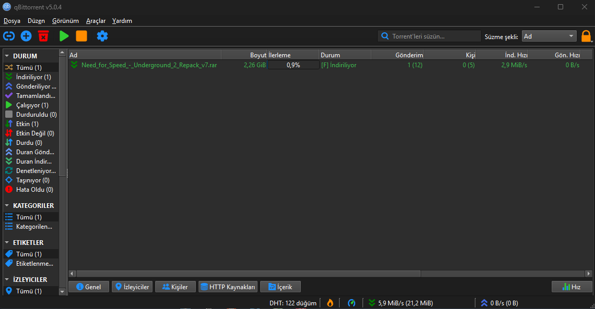Click the flame icon in status bar
Screen dimensions: 595x309
[330, 303]
